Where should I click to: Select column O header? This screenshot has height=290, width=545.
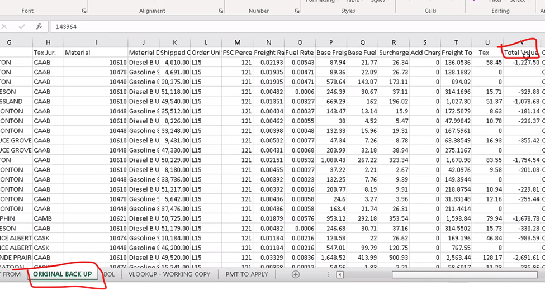pos(300,42)
